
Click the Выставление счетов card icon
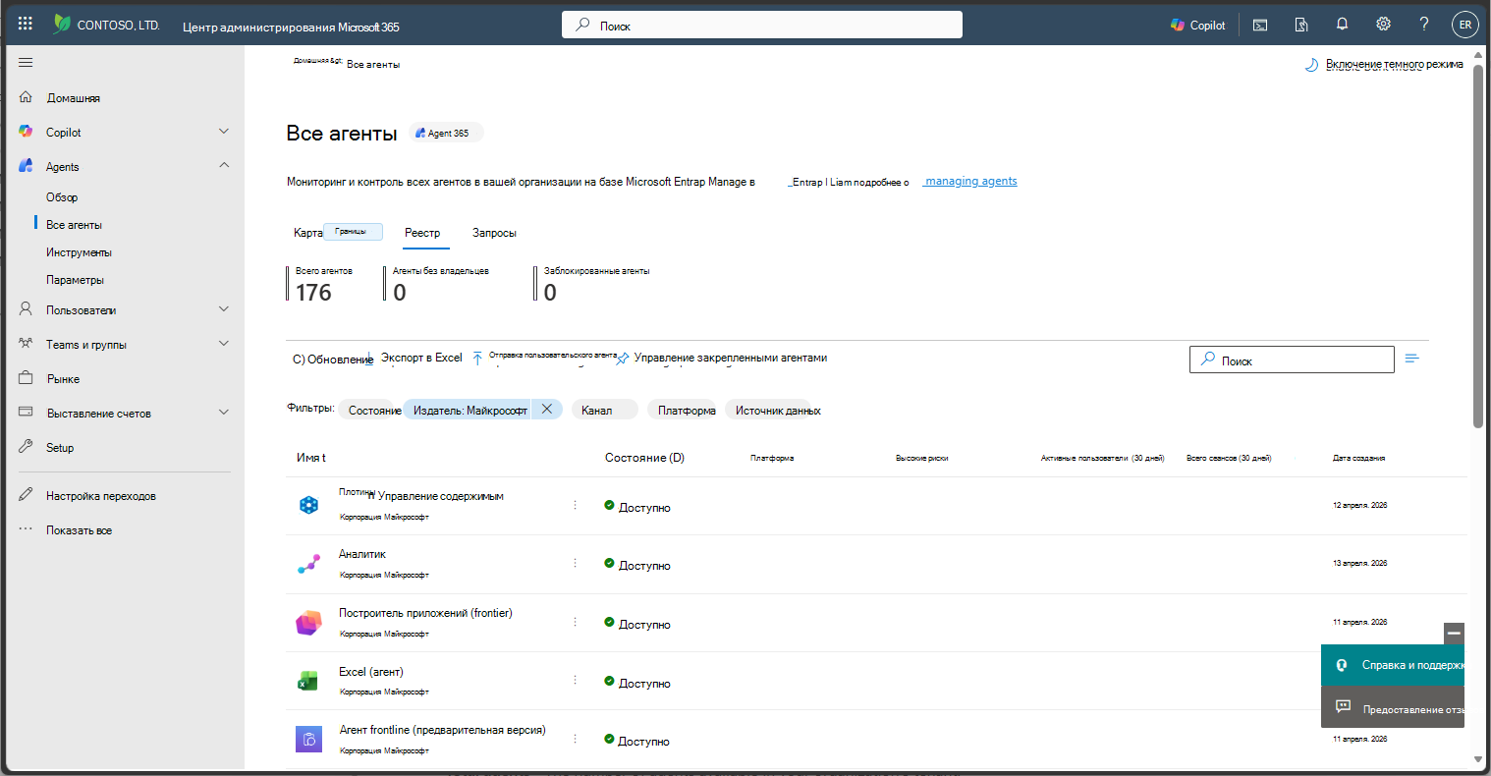(26, 413)
